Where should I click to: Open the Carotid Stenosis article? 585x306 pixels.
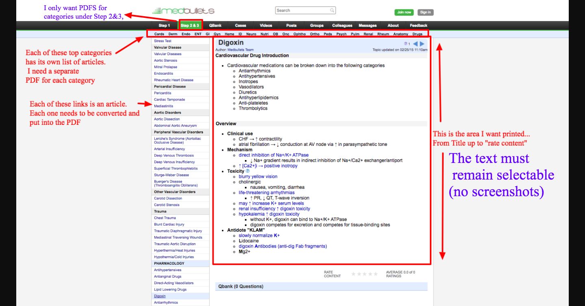click(167, 205)
